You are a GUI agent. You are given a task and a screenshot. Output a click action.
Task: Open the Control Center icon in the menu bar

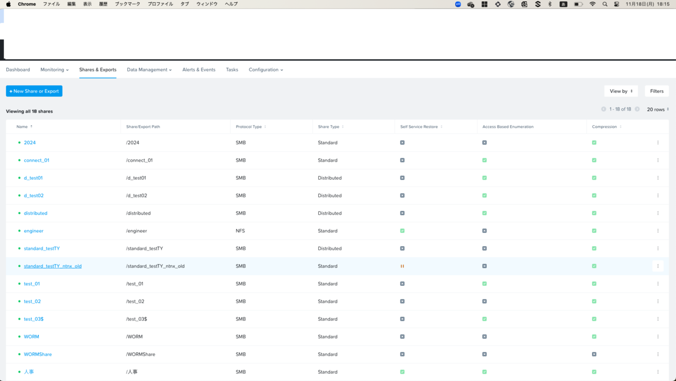616,4
